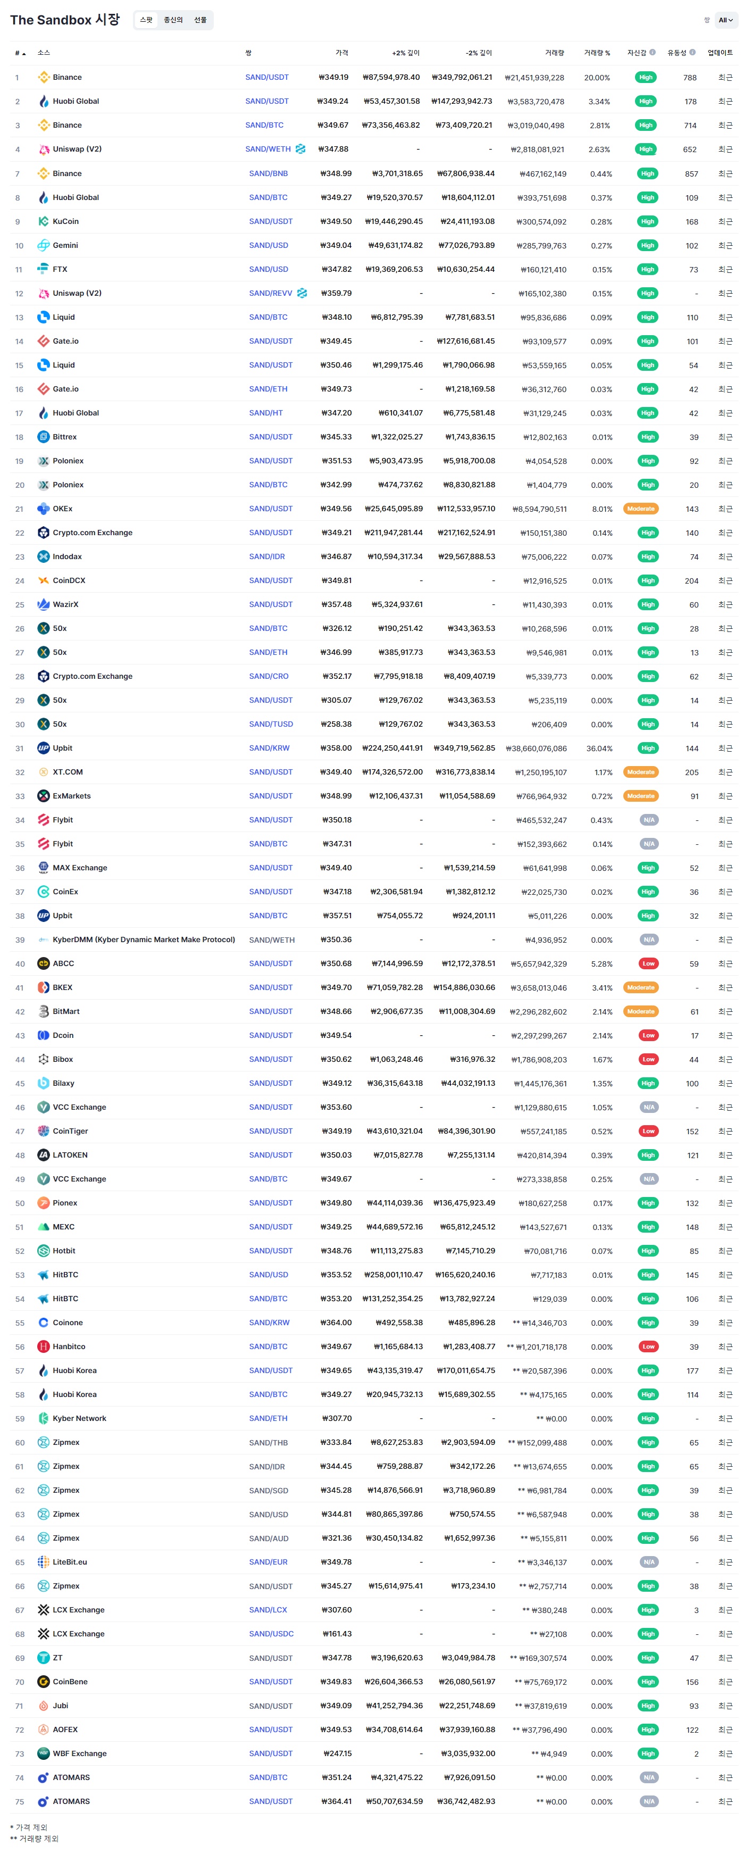Click the Uniswap (V2) logo in the SAND/WETH row
The height and width of the screenshot is (1854, 744).
click(43, 149)
